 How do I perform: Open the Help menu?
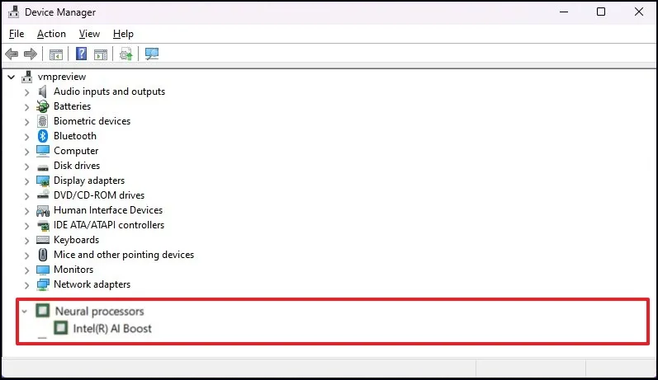point(123,34)
